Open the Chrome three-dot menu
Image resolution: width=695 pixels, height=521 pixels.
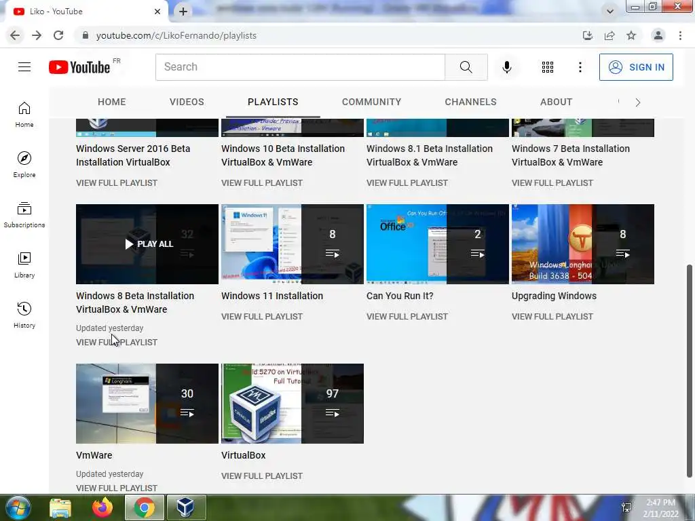(680, 35)
